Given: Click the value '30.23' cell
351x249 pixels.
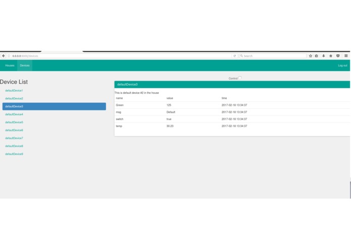Looking at the screenshot, I should pos(170,126).
